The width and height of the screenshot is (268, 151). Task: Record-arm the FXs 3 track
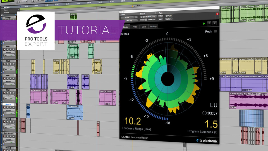(4, 78)
